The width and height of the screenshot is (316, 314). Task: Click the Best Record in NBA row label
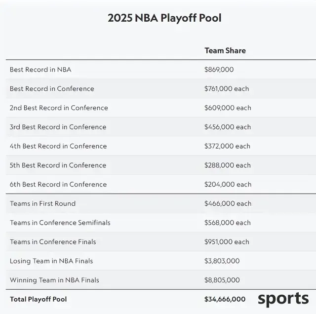[x=40, y=70]
